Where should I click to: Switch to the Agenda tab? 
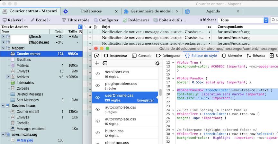213,11
